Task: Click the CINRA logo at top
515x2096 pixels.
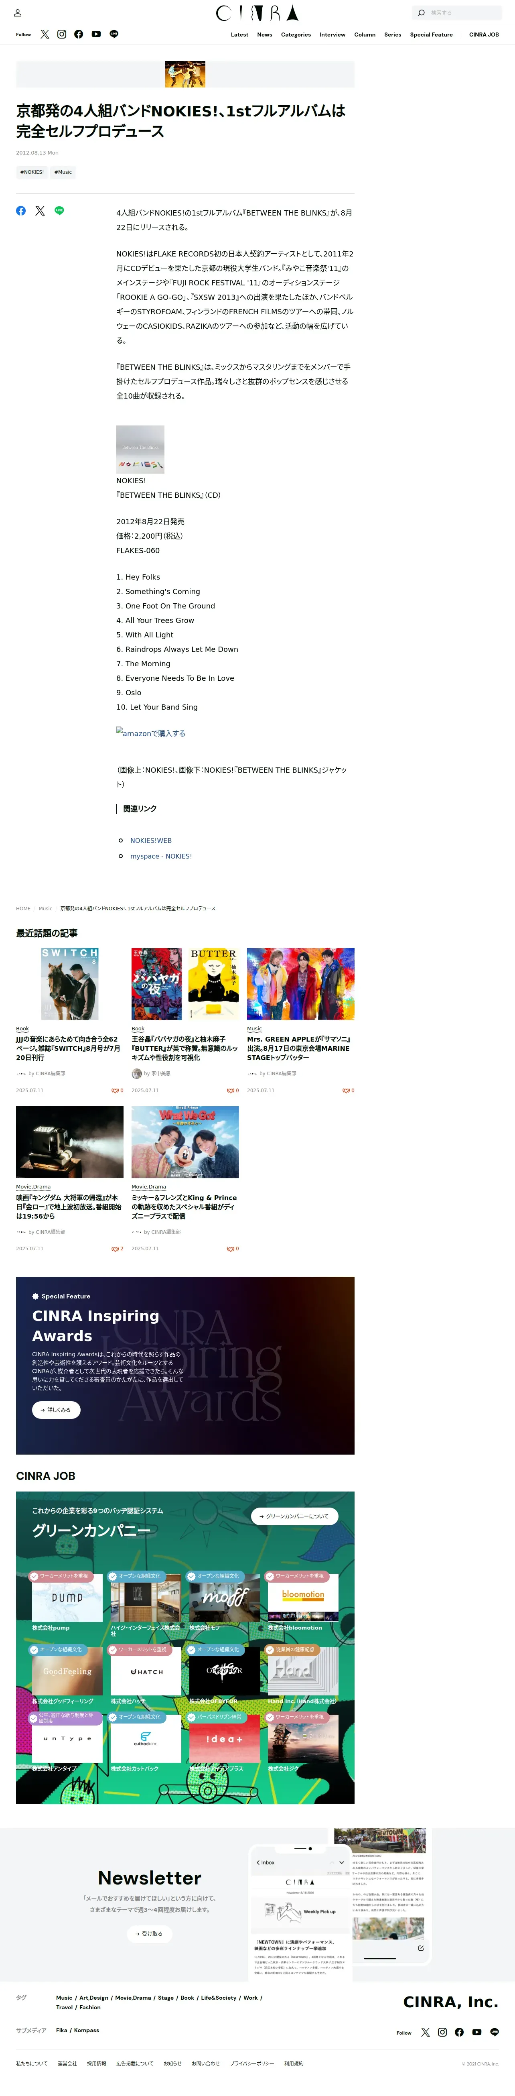Action: (257, 13)
